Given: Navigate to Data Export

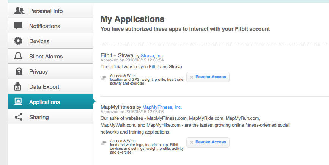Looking at the screenshot, I should pyautogui.click(x=44, y=87).
